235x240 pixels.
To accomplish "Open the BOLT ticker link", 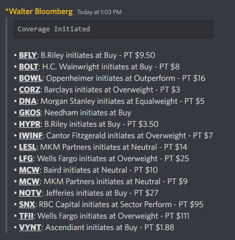I will pos(29,67).
